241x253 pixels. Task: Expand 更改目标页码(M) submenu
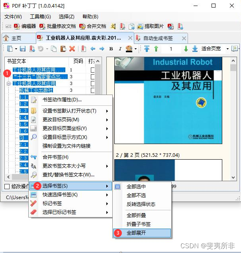pos(71,120)
